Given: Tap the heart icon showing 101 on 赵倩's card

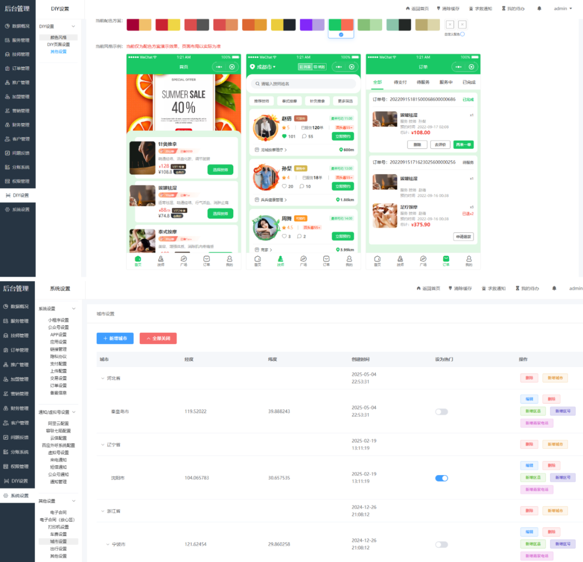Looking at the screenshot, I should pos(284,136).
